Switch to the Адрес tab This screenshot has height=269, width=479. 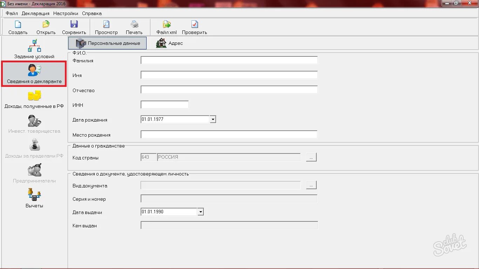[169, 43]
